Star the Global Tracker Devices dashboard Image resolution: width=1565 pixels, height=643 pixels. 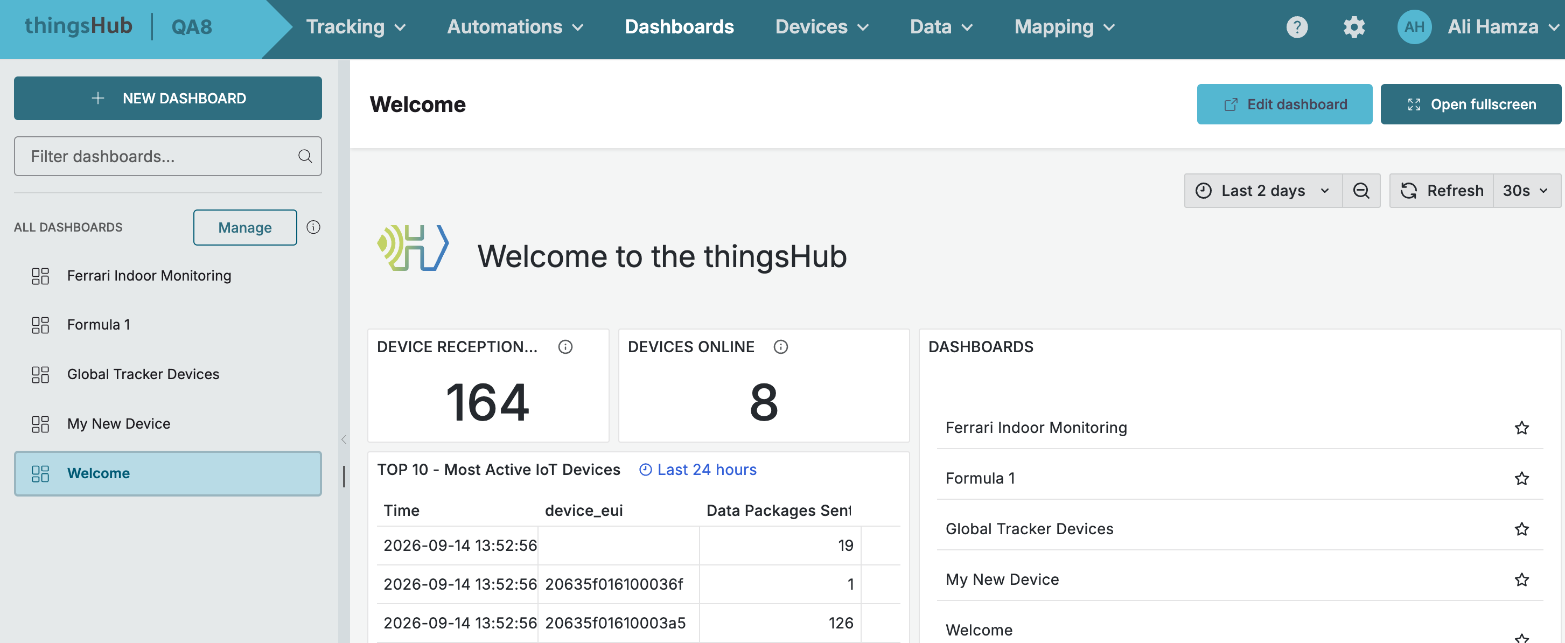pyautogui.click(x=1521, y=529)
